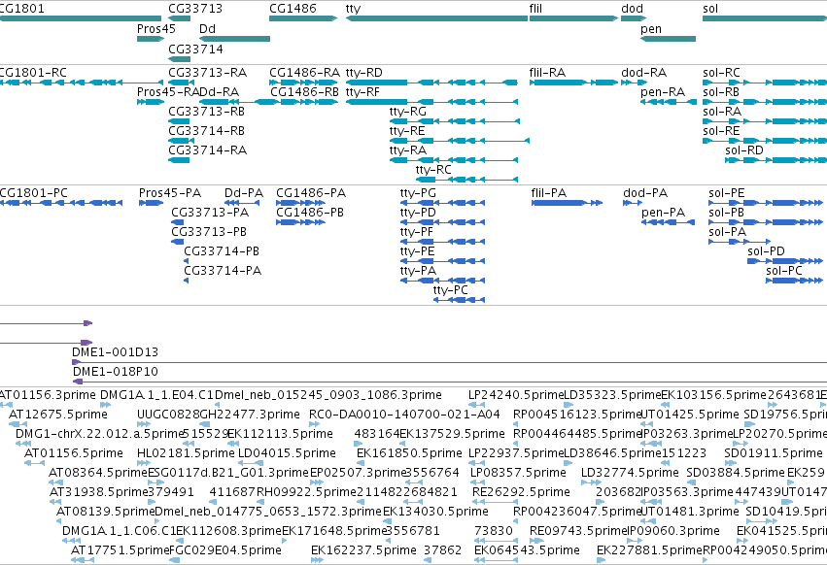
Task: Select the CG1486-RA transcript label
Action: [x=304, y=72]
